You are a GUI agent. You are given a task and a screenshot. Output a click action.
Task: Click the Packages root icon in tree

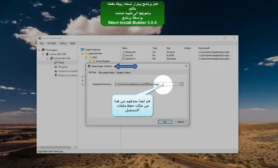coord(43,50)
